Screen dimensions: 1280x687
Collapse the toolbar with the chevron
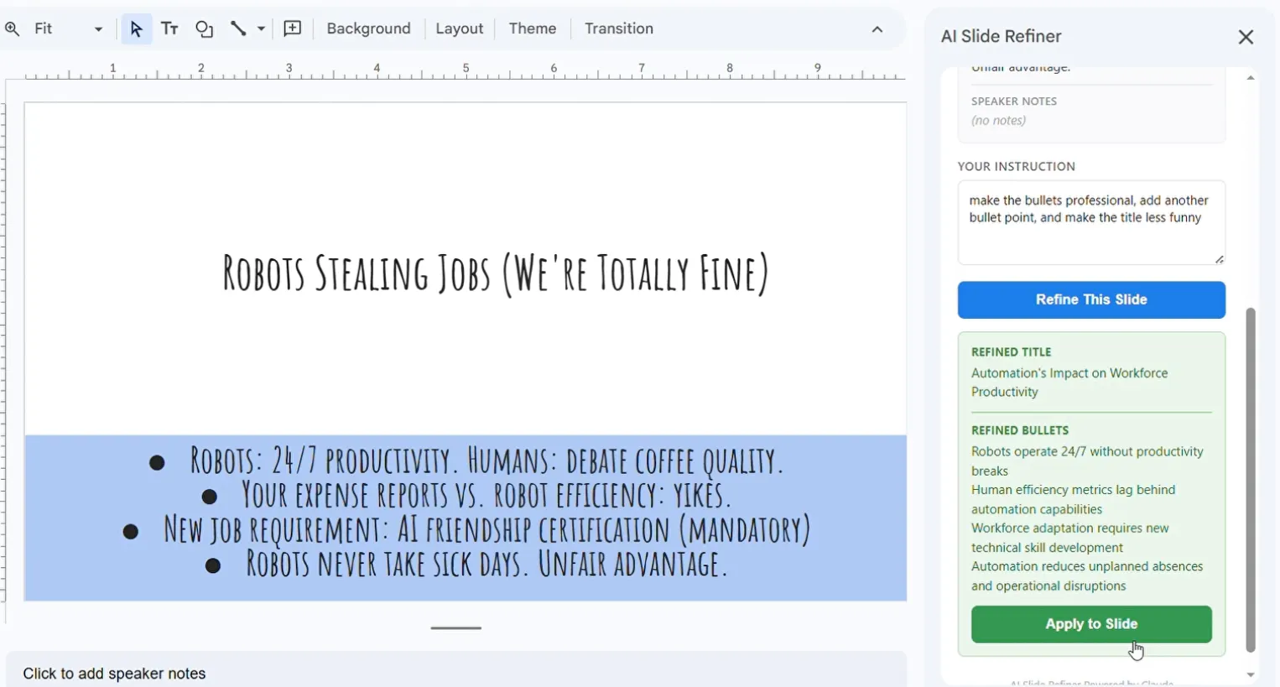tap(877, 29)
